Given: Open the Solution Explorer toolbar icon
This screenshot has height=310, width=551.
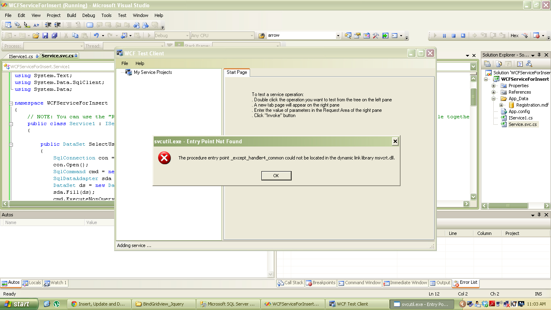Looking at the screenshot, I should pos(348,36).
